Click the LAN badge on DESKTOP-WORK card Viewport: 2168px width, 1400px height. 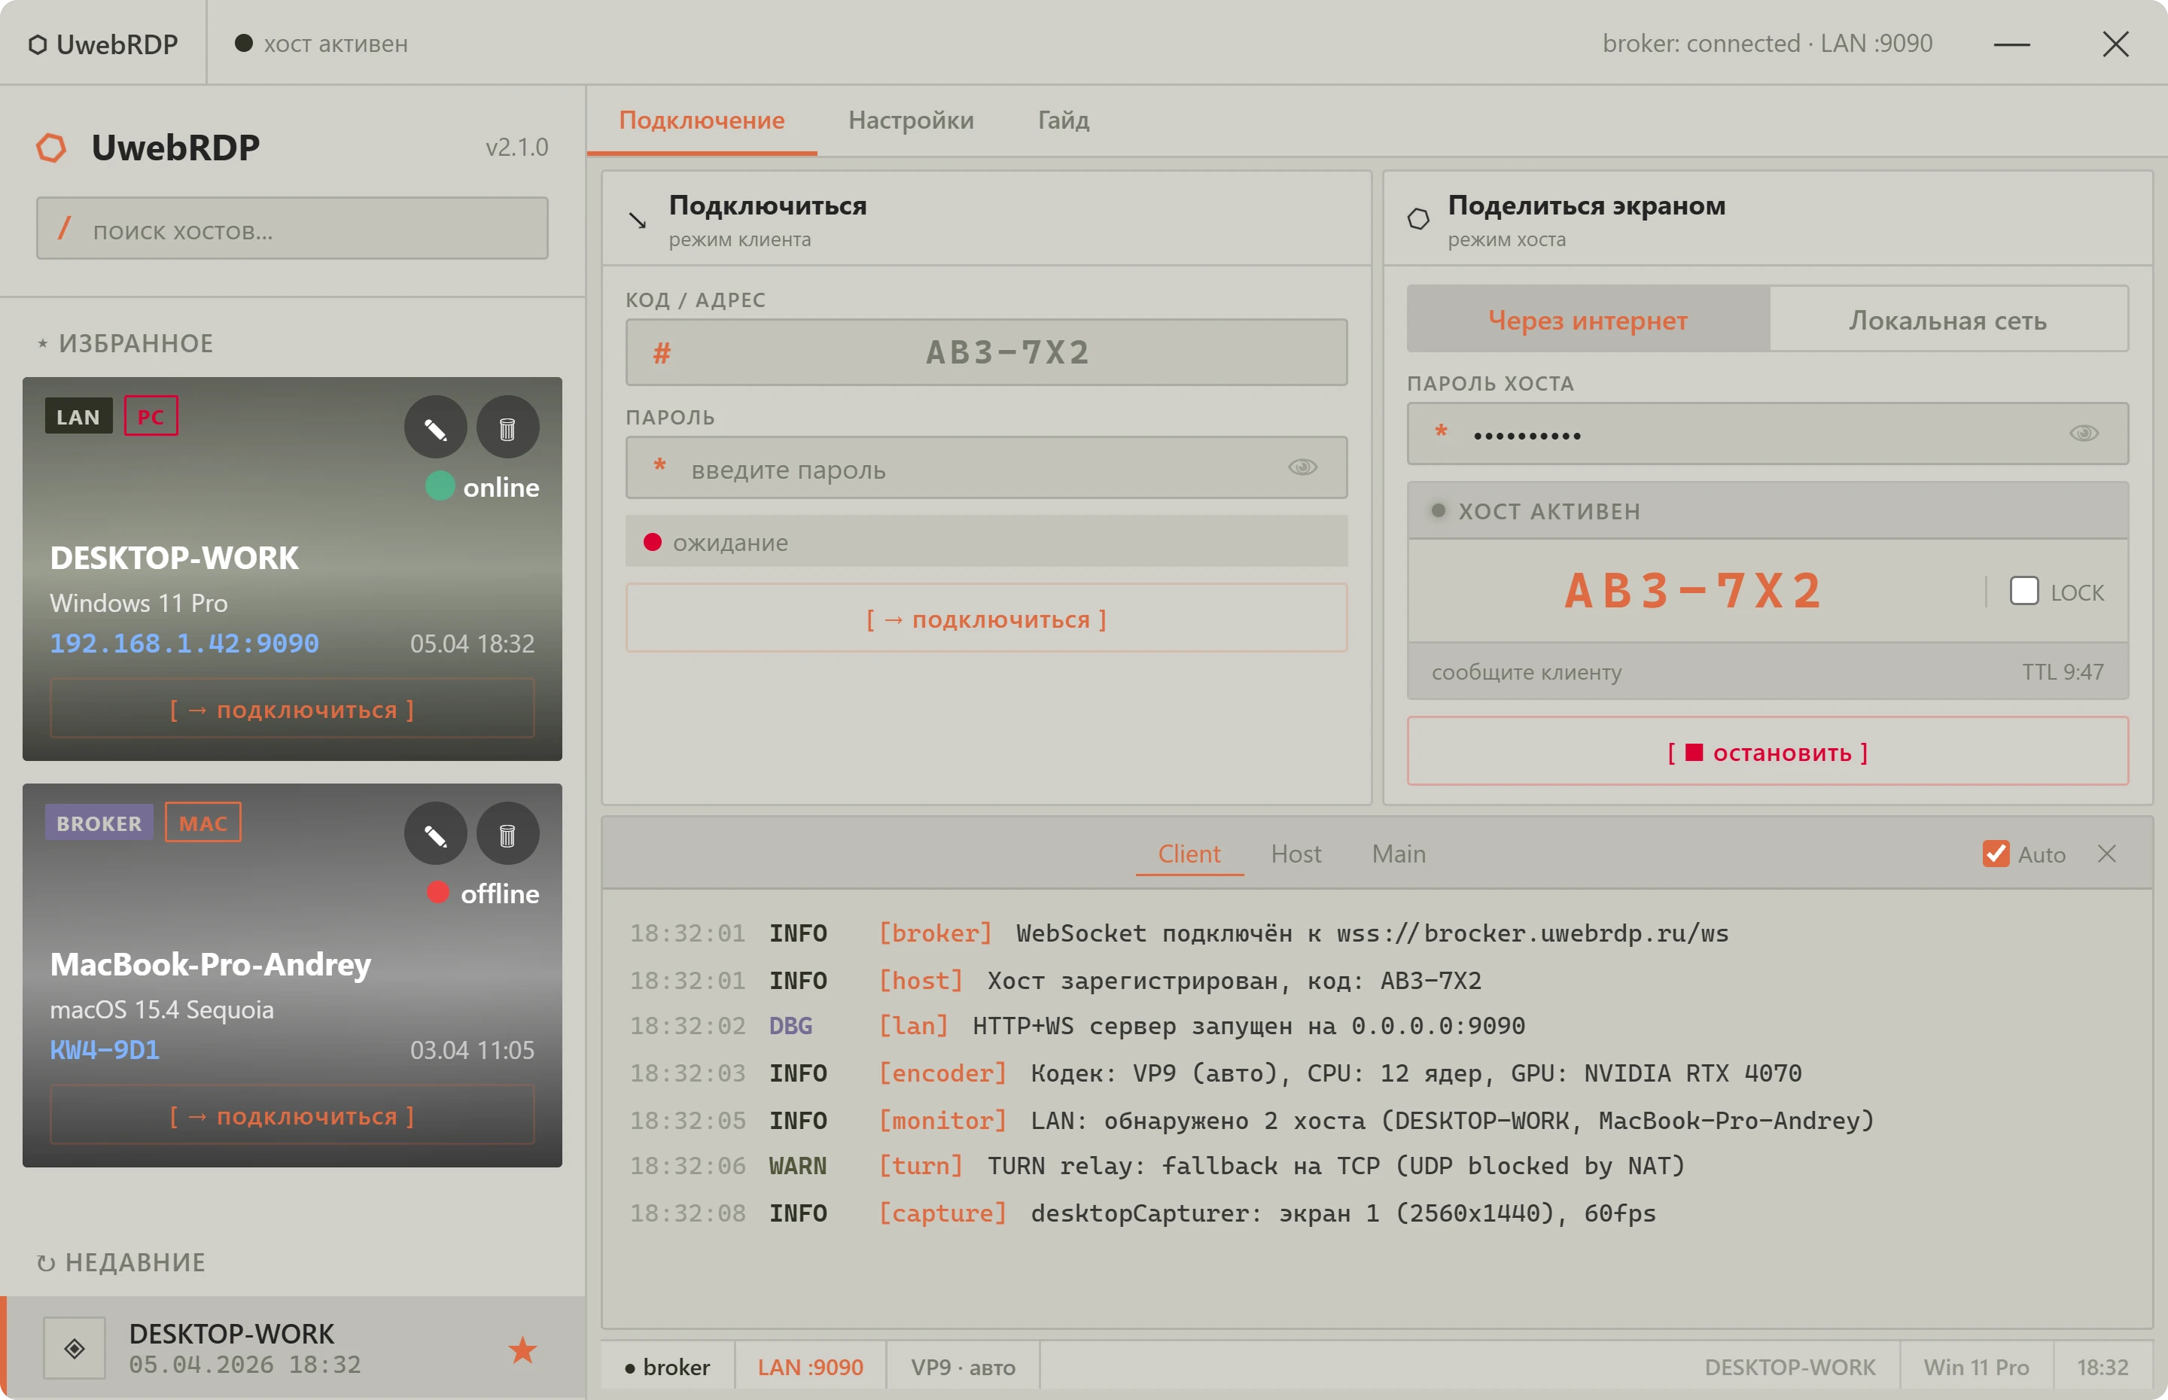point(78,416)
